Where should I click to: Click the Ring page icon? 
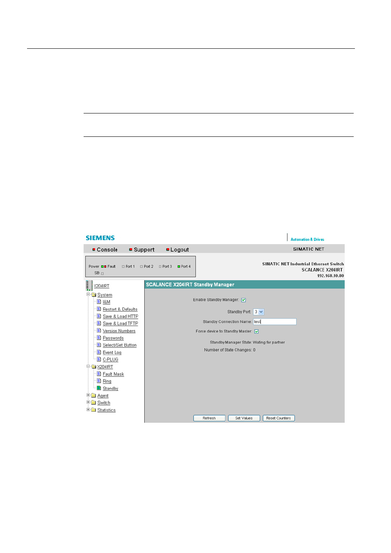pyautogui.click(x=99, y=381)
